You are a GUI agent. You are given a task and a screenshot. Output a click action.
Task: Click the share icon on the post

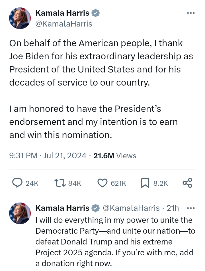click(187, 183)
